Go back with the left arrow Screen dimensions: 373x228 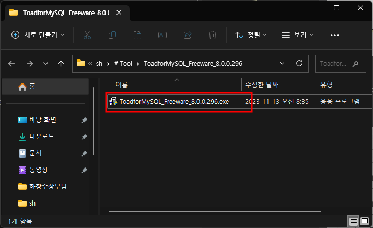(x=11, y=64)
